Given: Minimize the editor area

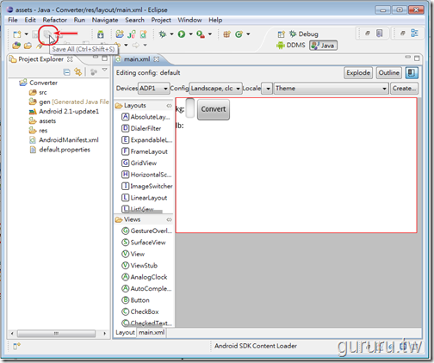Looking at the screenshot, I should 407,57.
